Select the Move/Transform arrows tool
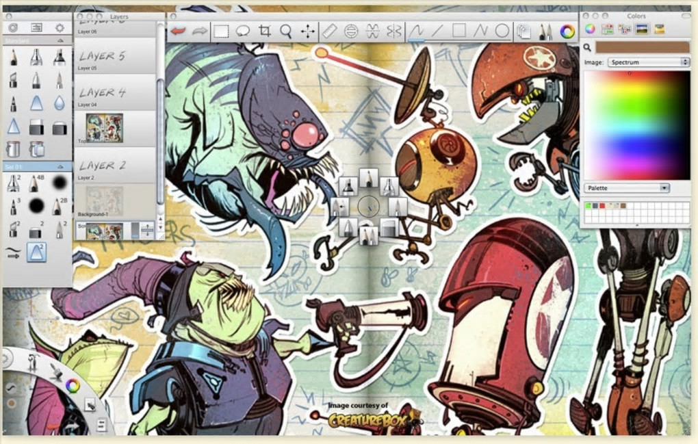 (308, 31)
